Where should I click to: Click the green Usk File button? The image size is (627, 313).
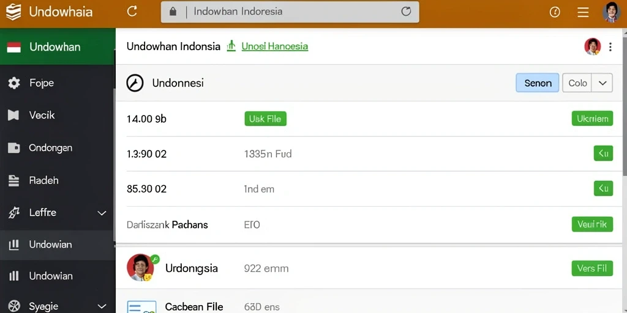[266, 119]
